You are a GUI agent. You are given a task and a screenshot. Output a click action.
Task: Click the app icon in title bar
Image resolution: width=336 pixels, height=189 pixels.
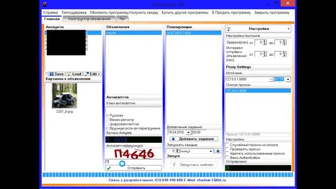point(45,4)
